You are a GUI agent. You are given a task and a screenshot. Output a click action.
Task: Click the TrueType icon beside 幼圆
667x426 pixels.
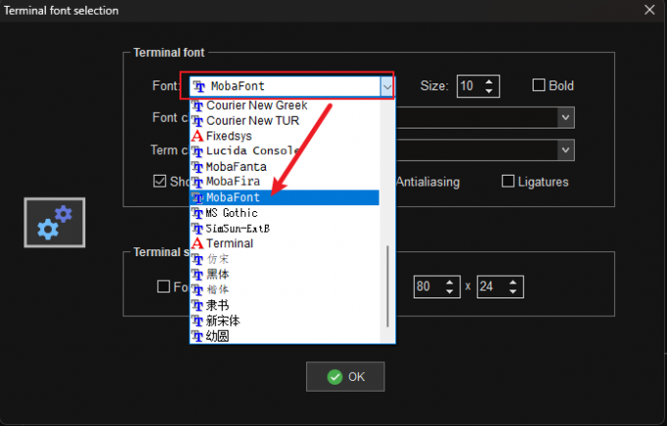coord(197,337)
